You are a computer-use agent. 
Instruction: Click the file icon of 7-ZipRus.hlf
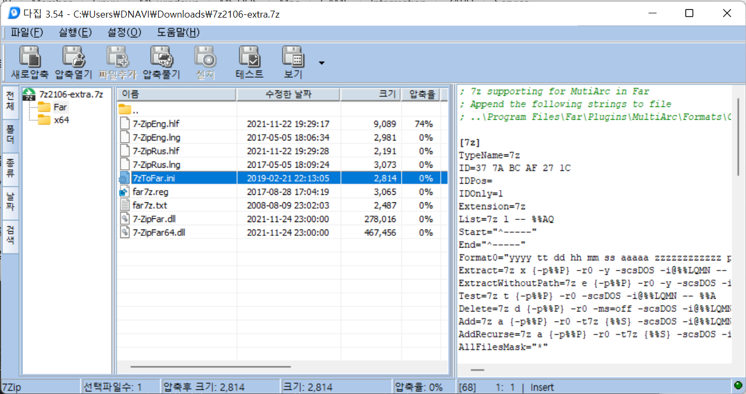point(125,151)
